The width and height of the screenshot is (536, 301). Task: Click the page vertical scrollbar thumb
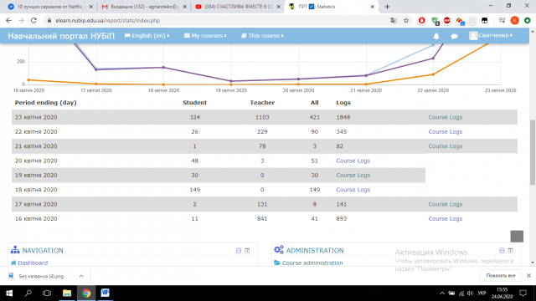point(533,152)
